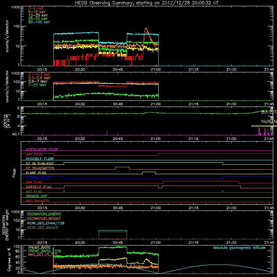Click the Absolute geomagnetic latitude label
This screenshot has height=277, width=277.
click(x=239, y=248)
